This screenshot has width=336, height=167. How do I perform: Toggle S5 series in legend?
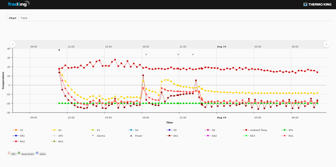tap(171, 130)
